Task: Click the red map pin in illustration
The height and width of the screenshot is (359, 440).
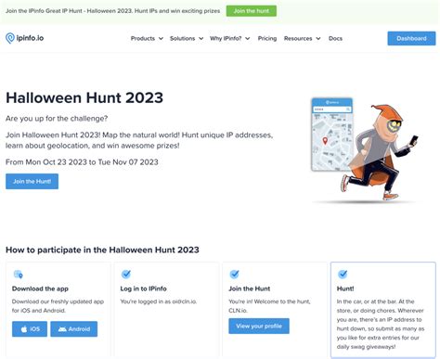Action: (x=325, y=141)
